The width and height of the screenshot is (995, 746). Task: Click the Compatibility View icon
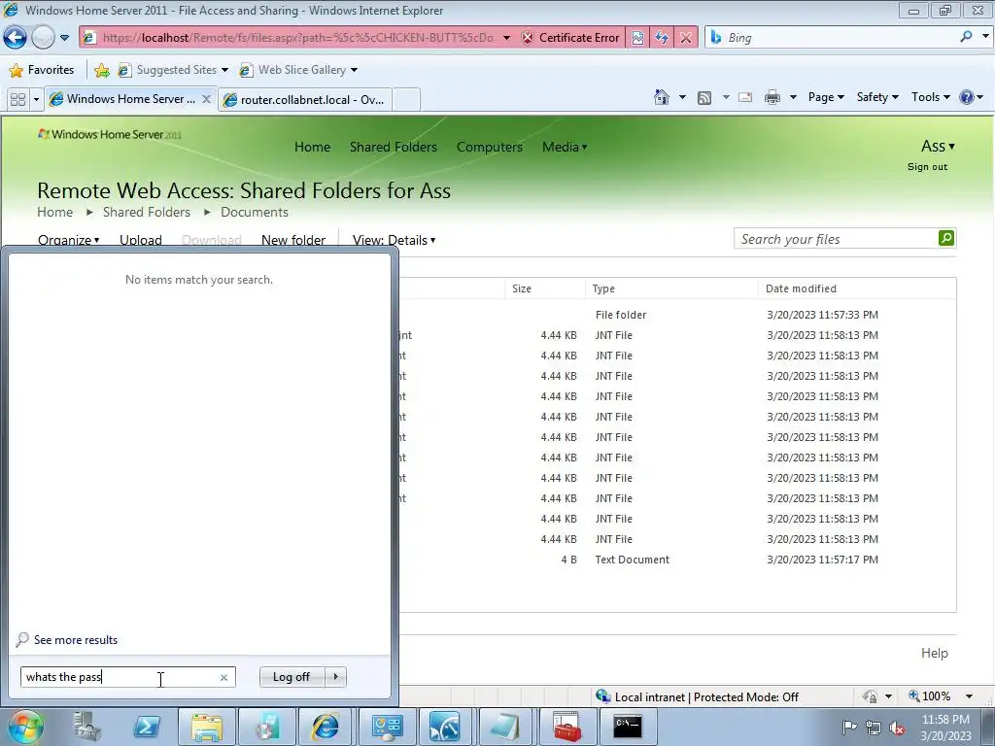click(x=637, y=38)
